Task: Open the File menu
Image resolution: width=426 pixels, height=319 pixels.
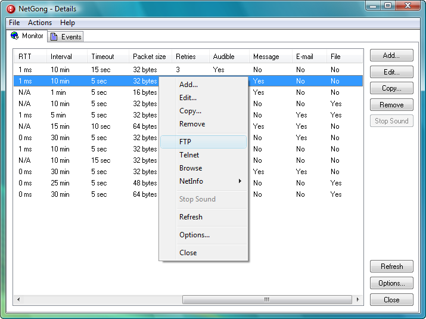Action: pos(14,23)
